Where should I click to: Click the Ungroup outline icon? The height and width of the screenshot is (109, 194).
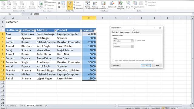[x=135, y=5]
